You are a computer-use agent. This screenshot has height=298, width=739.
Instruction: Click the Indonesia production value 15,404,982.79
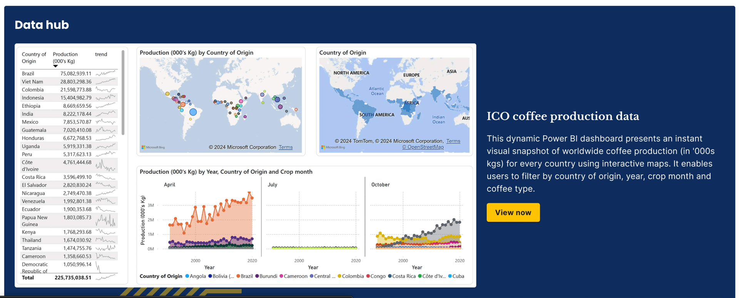pyautogui.click(x=76, y=98)
